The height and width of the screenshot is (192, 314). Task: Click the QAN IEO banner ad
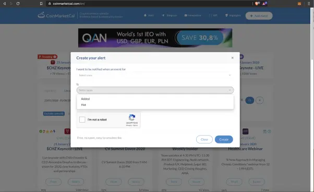click(155, 38)
